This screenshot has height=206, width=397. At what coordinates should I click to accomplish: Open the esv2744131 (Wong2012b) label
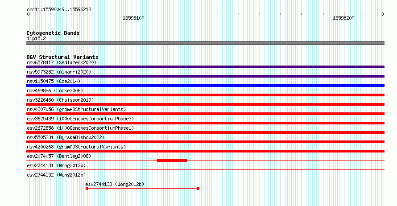[x=56, y=165]
